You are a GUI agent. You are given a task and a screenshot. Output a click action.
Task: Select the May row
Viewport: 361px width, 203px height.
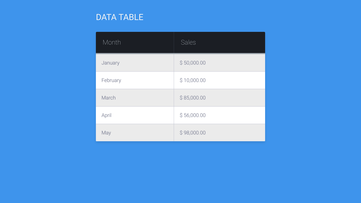pyautogui.click(x=180, y=133)
